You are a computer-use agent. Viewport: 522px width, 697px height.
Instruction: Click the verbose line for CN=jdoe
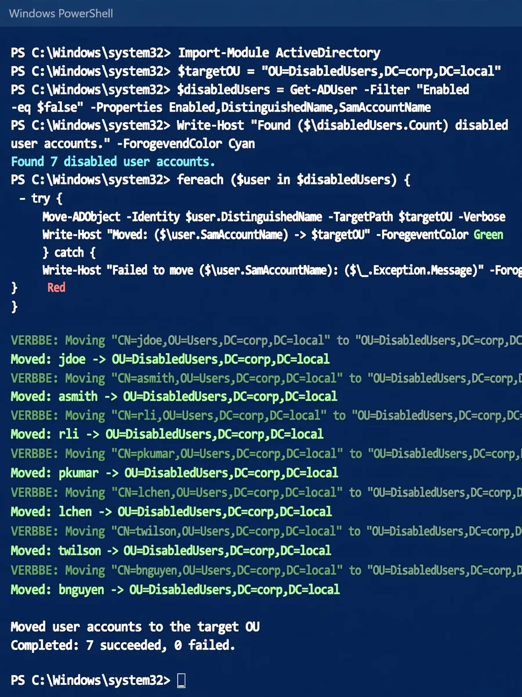pyautogui.click(x=266, y=340)
